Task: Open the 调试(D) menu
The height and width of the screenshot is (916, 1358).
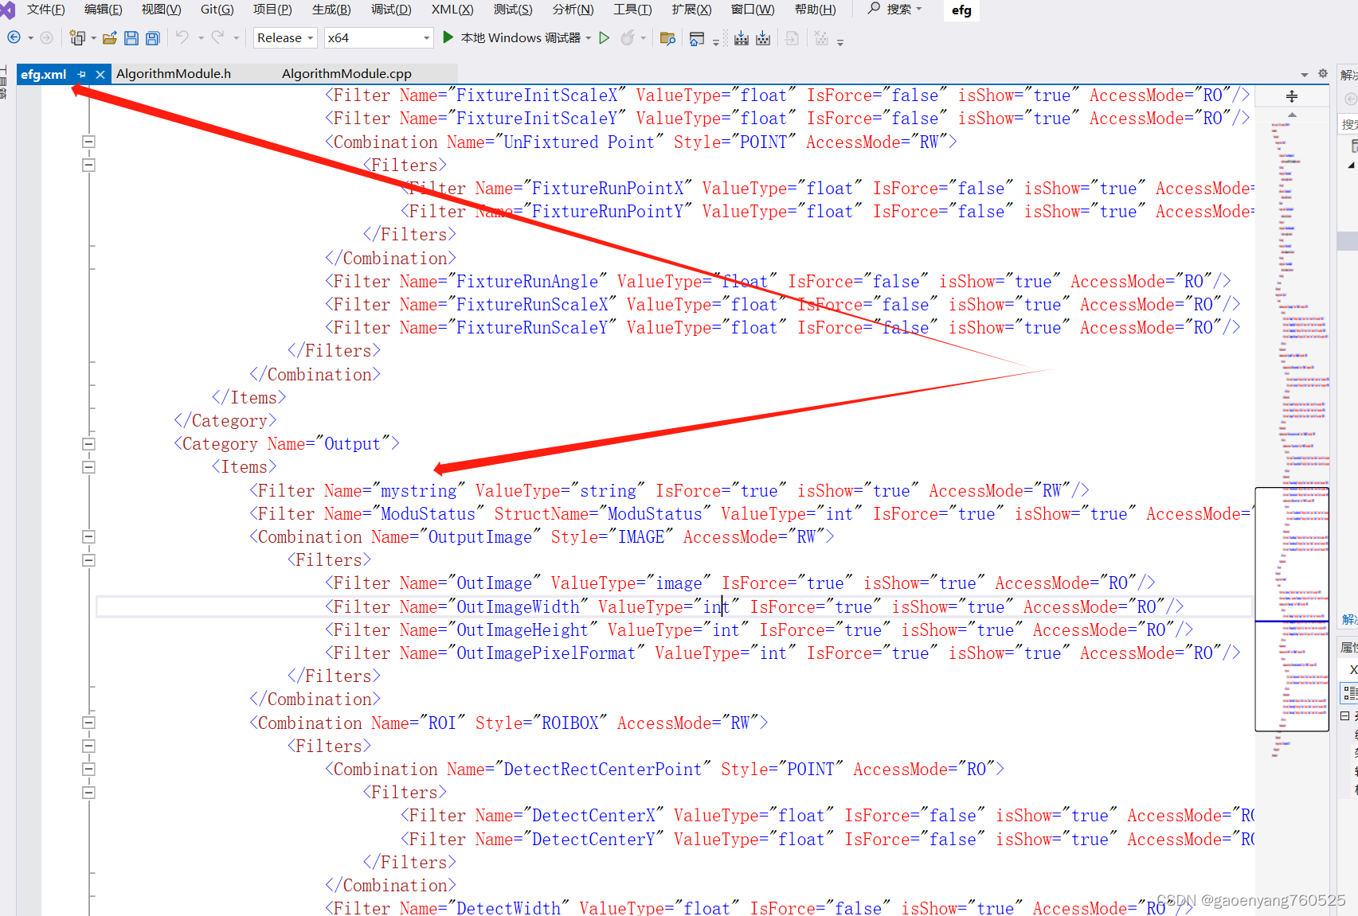Action: tap(391, 10)
